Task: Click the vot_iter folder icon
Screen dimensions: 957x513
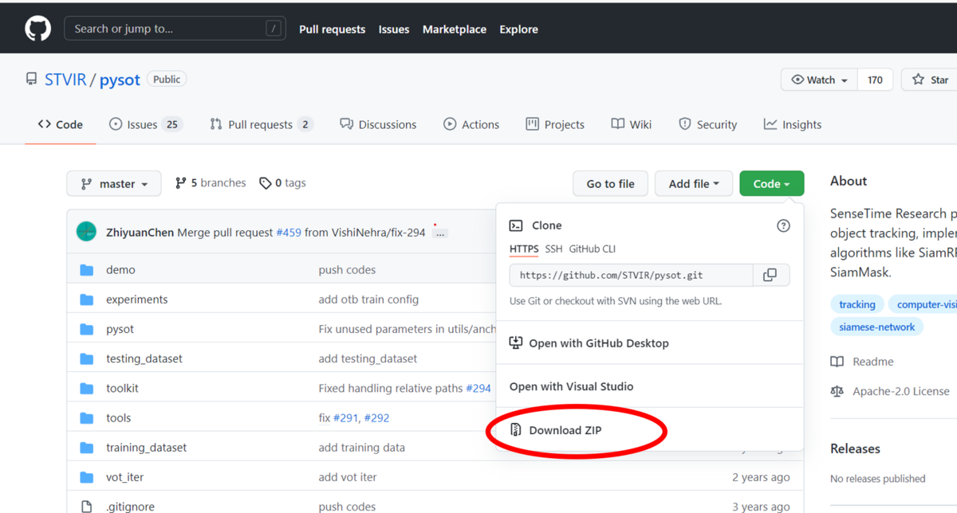Action: [x=87, y=477]
